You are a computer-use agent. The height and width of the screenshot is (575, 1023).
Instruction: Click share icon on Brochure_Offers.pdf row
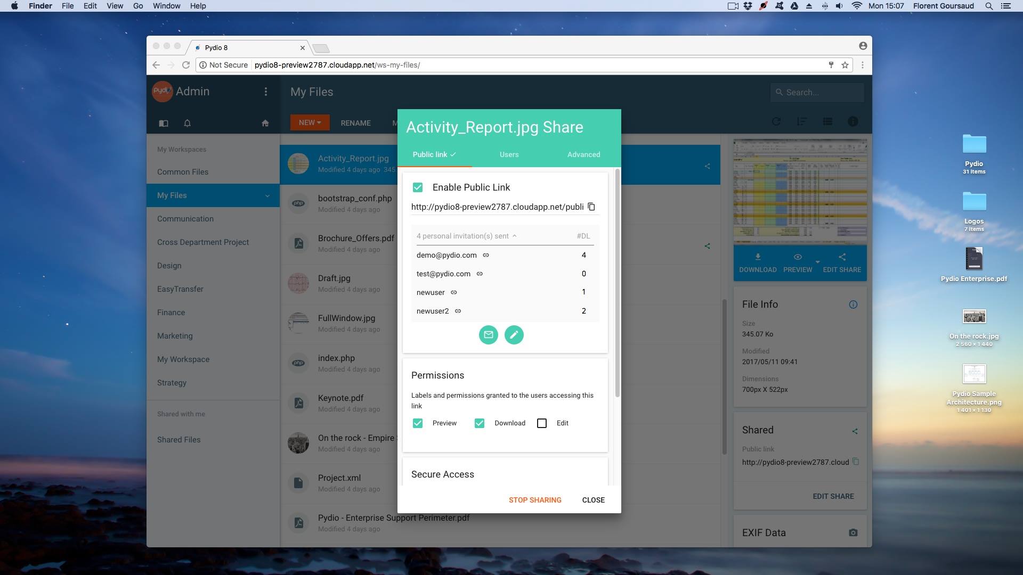click(707, 246)
